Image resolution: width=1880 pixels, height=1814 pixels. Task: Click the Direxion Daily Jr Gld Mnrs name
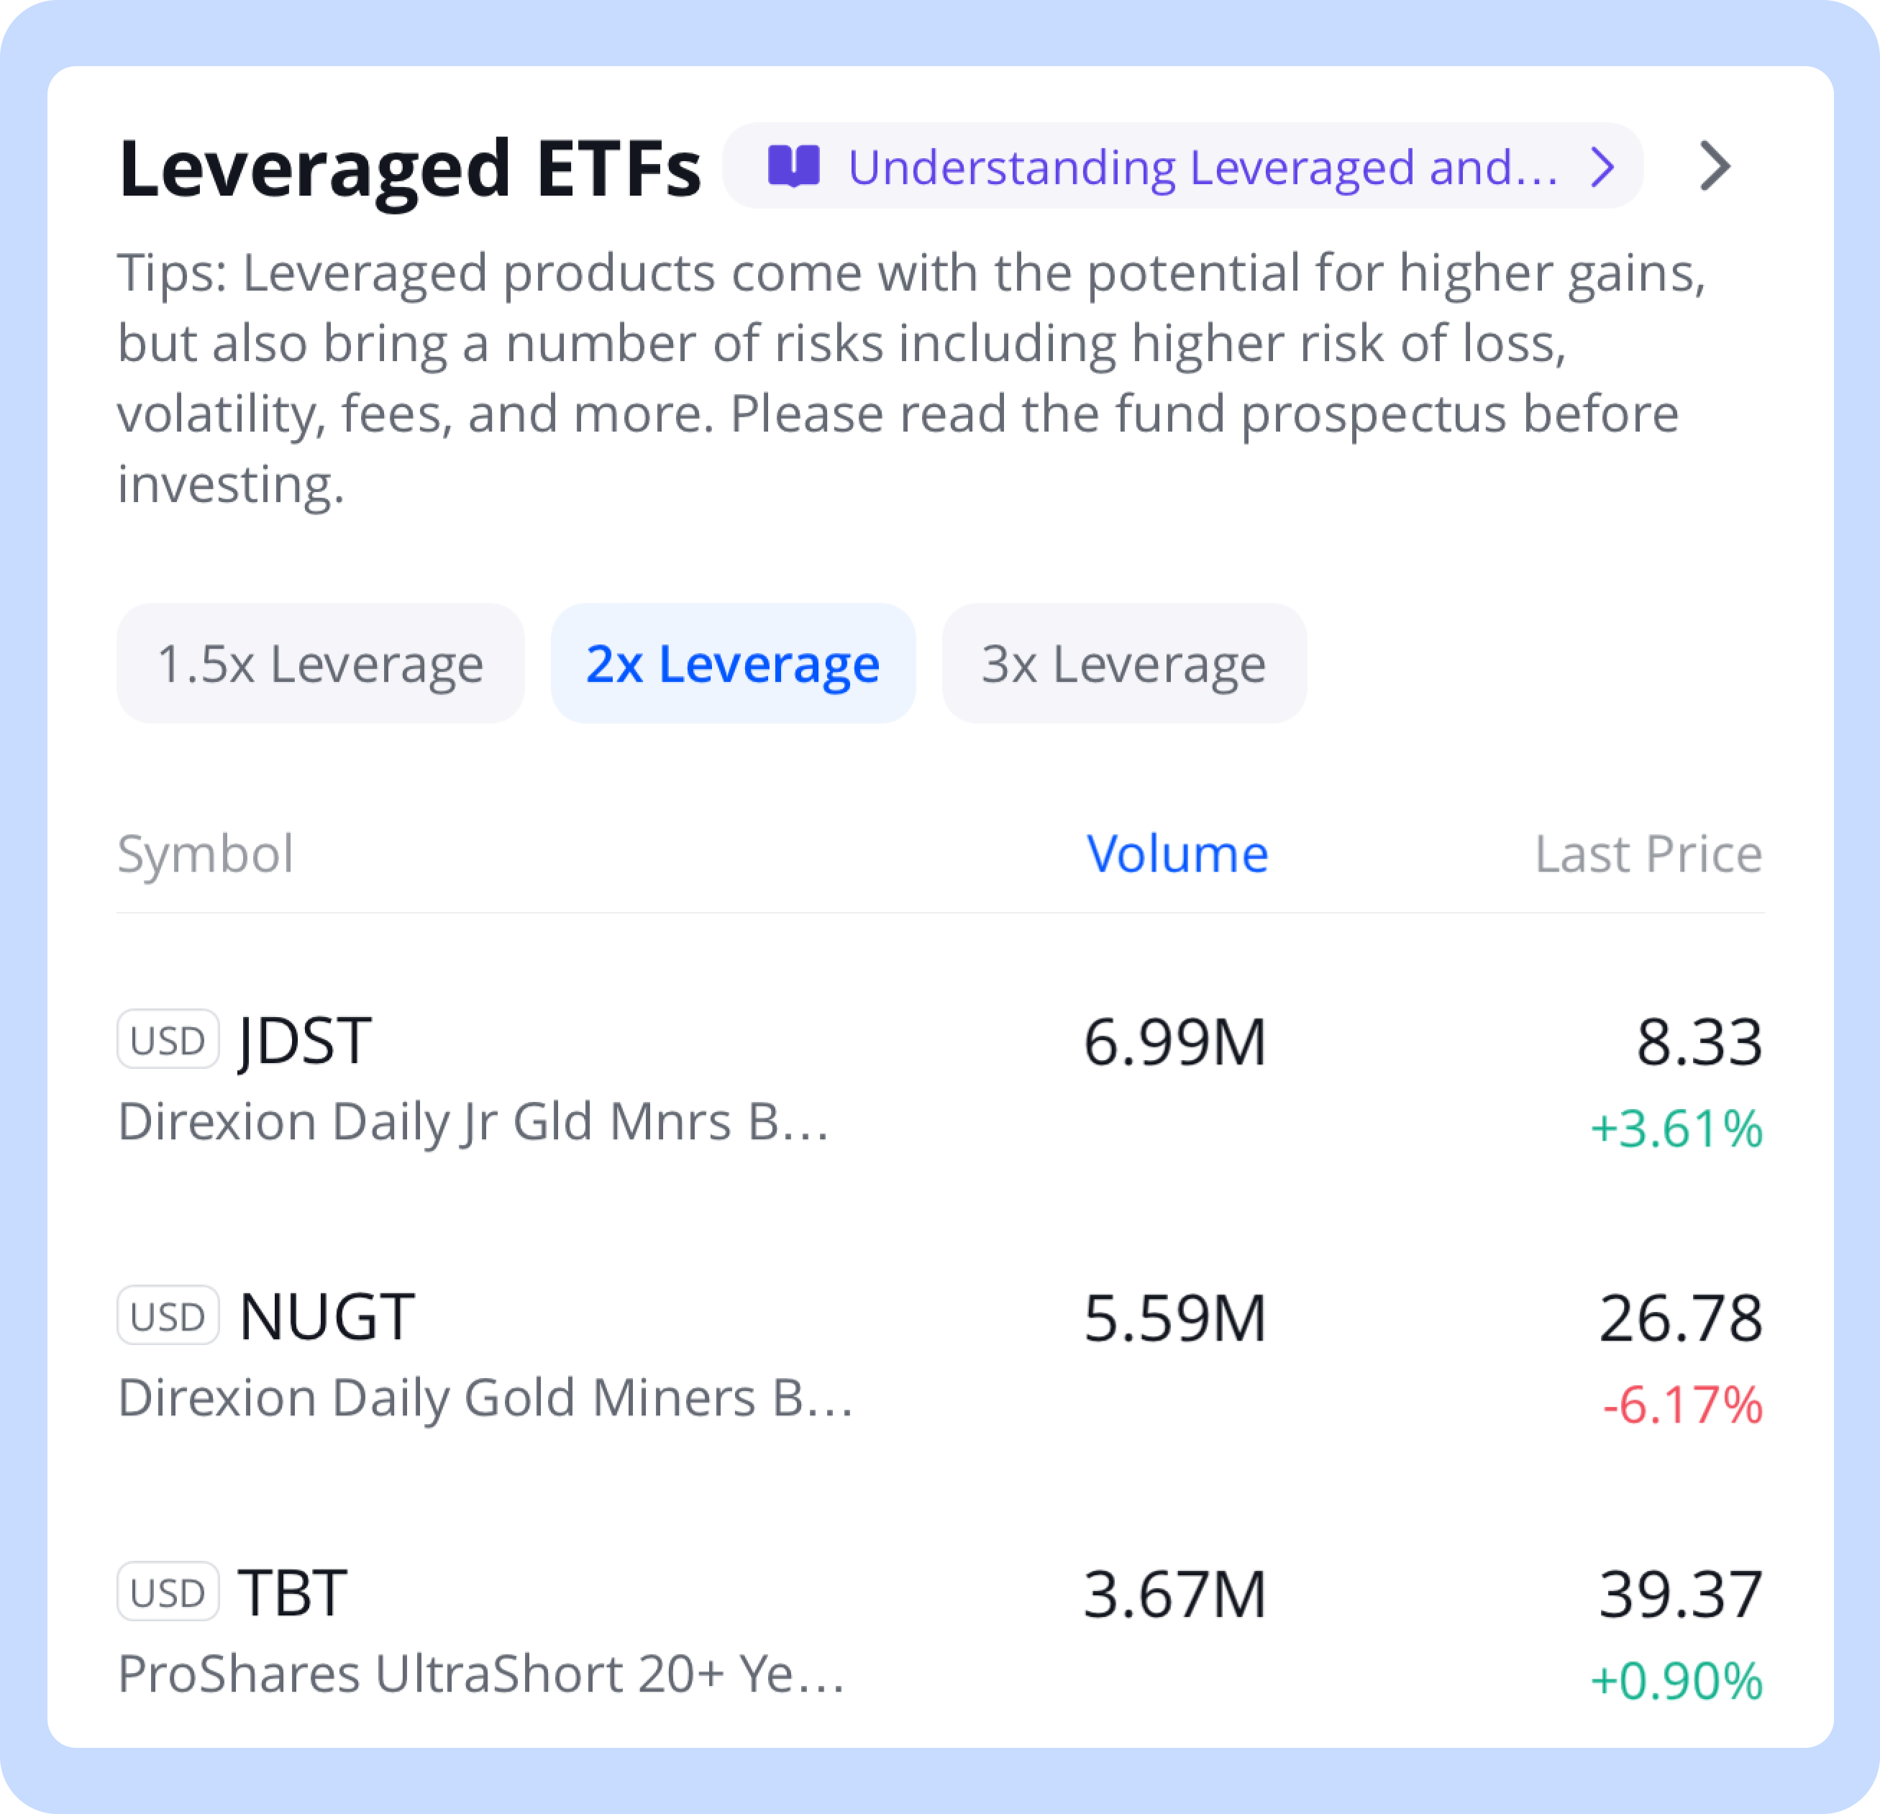pyautogui.click(x=472, y=1121)
